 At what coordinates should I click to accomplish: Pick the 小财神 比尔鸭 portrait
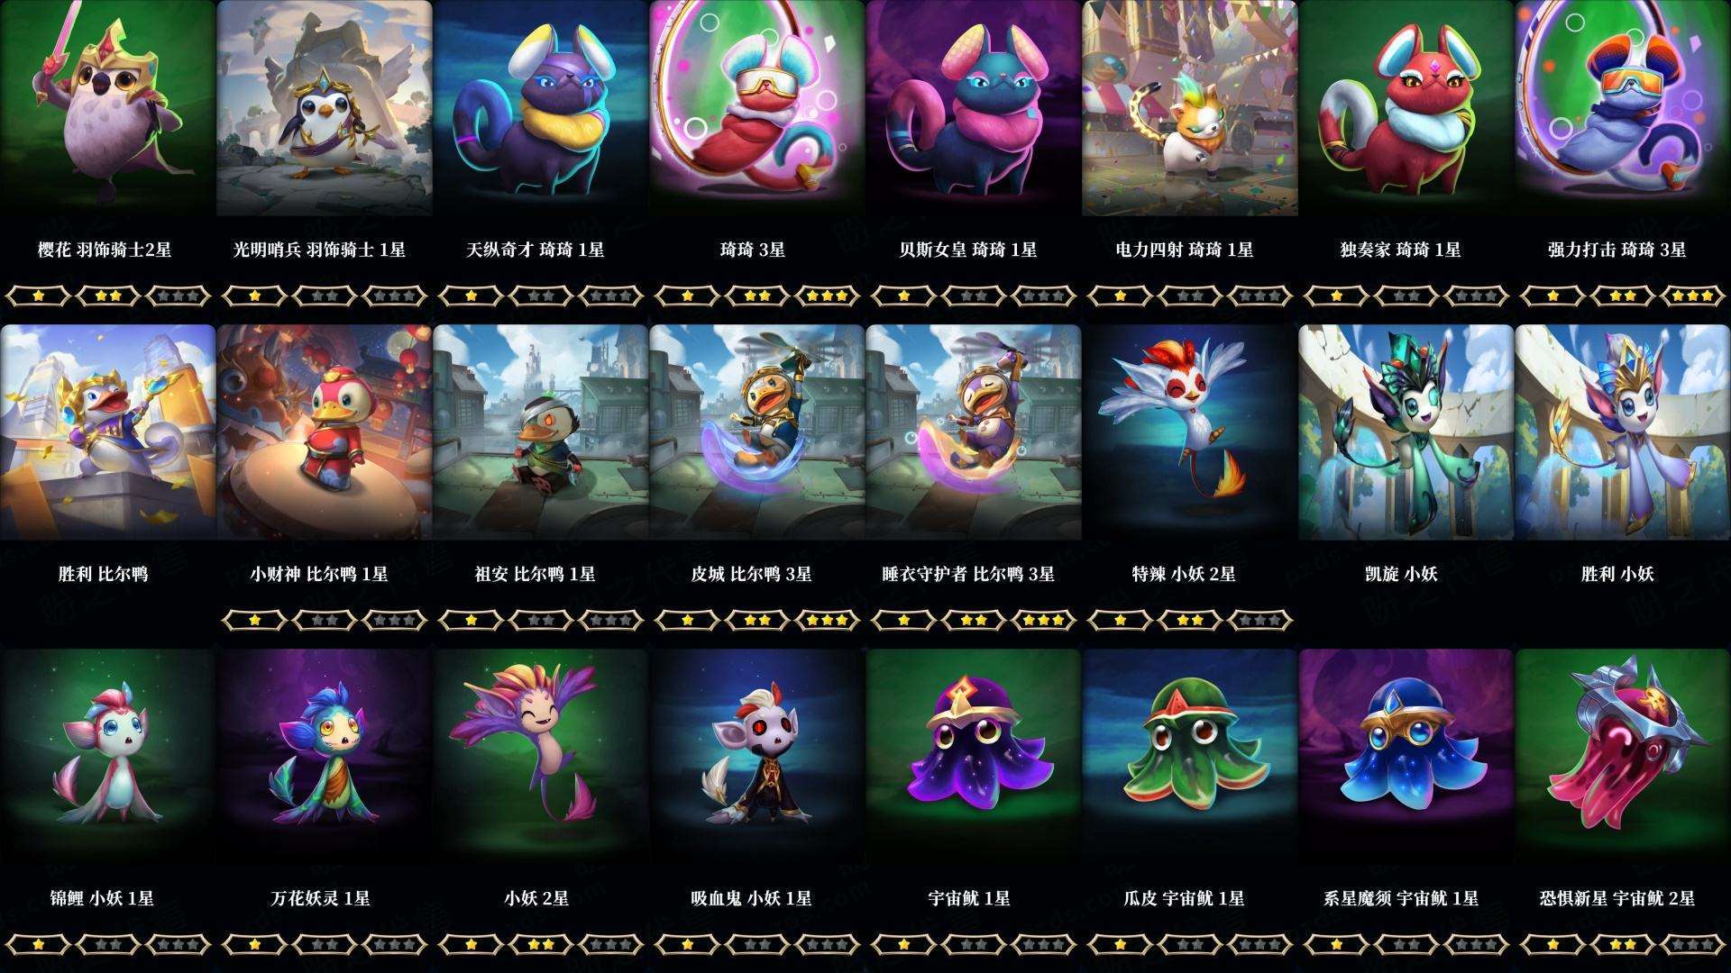point(325,432)
